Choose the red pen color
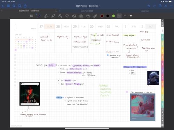The width and height of the screenshot is (174, 130). (x=102, y=16)
